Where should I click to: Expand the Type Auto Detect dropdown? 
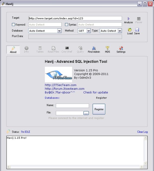click(x=120, y=31)
